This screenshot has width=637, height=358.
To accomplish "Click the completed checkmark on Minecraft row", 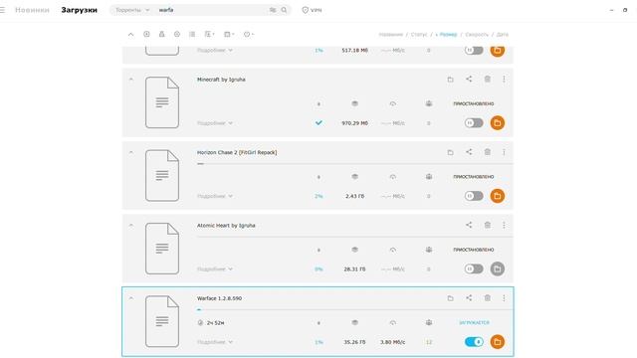I will (x=318, y=122).
